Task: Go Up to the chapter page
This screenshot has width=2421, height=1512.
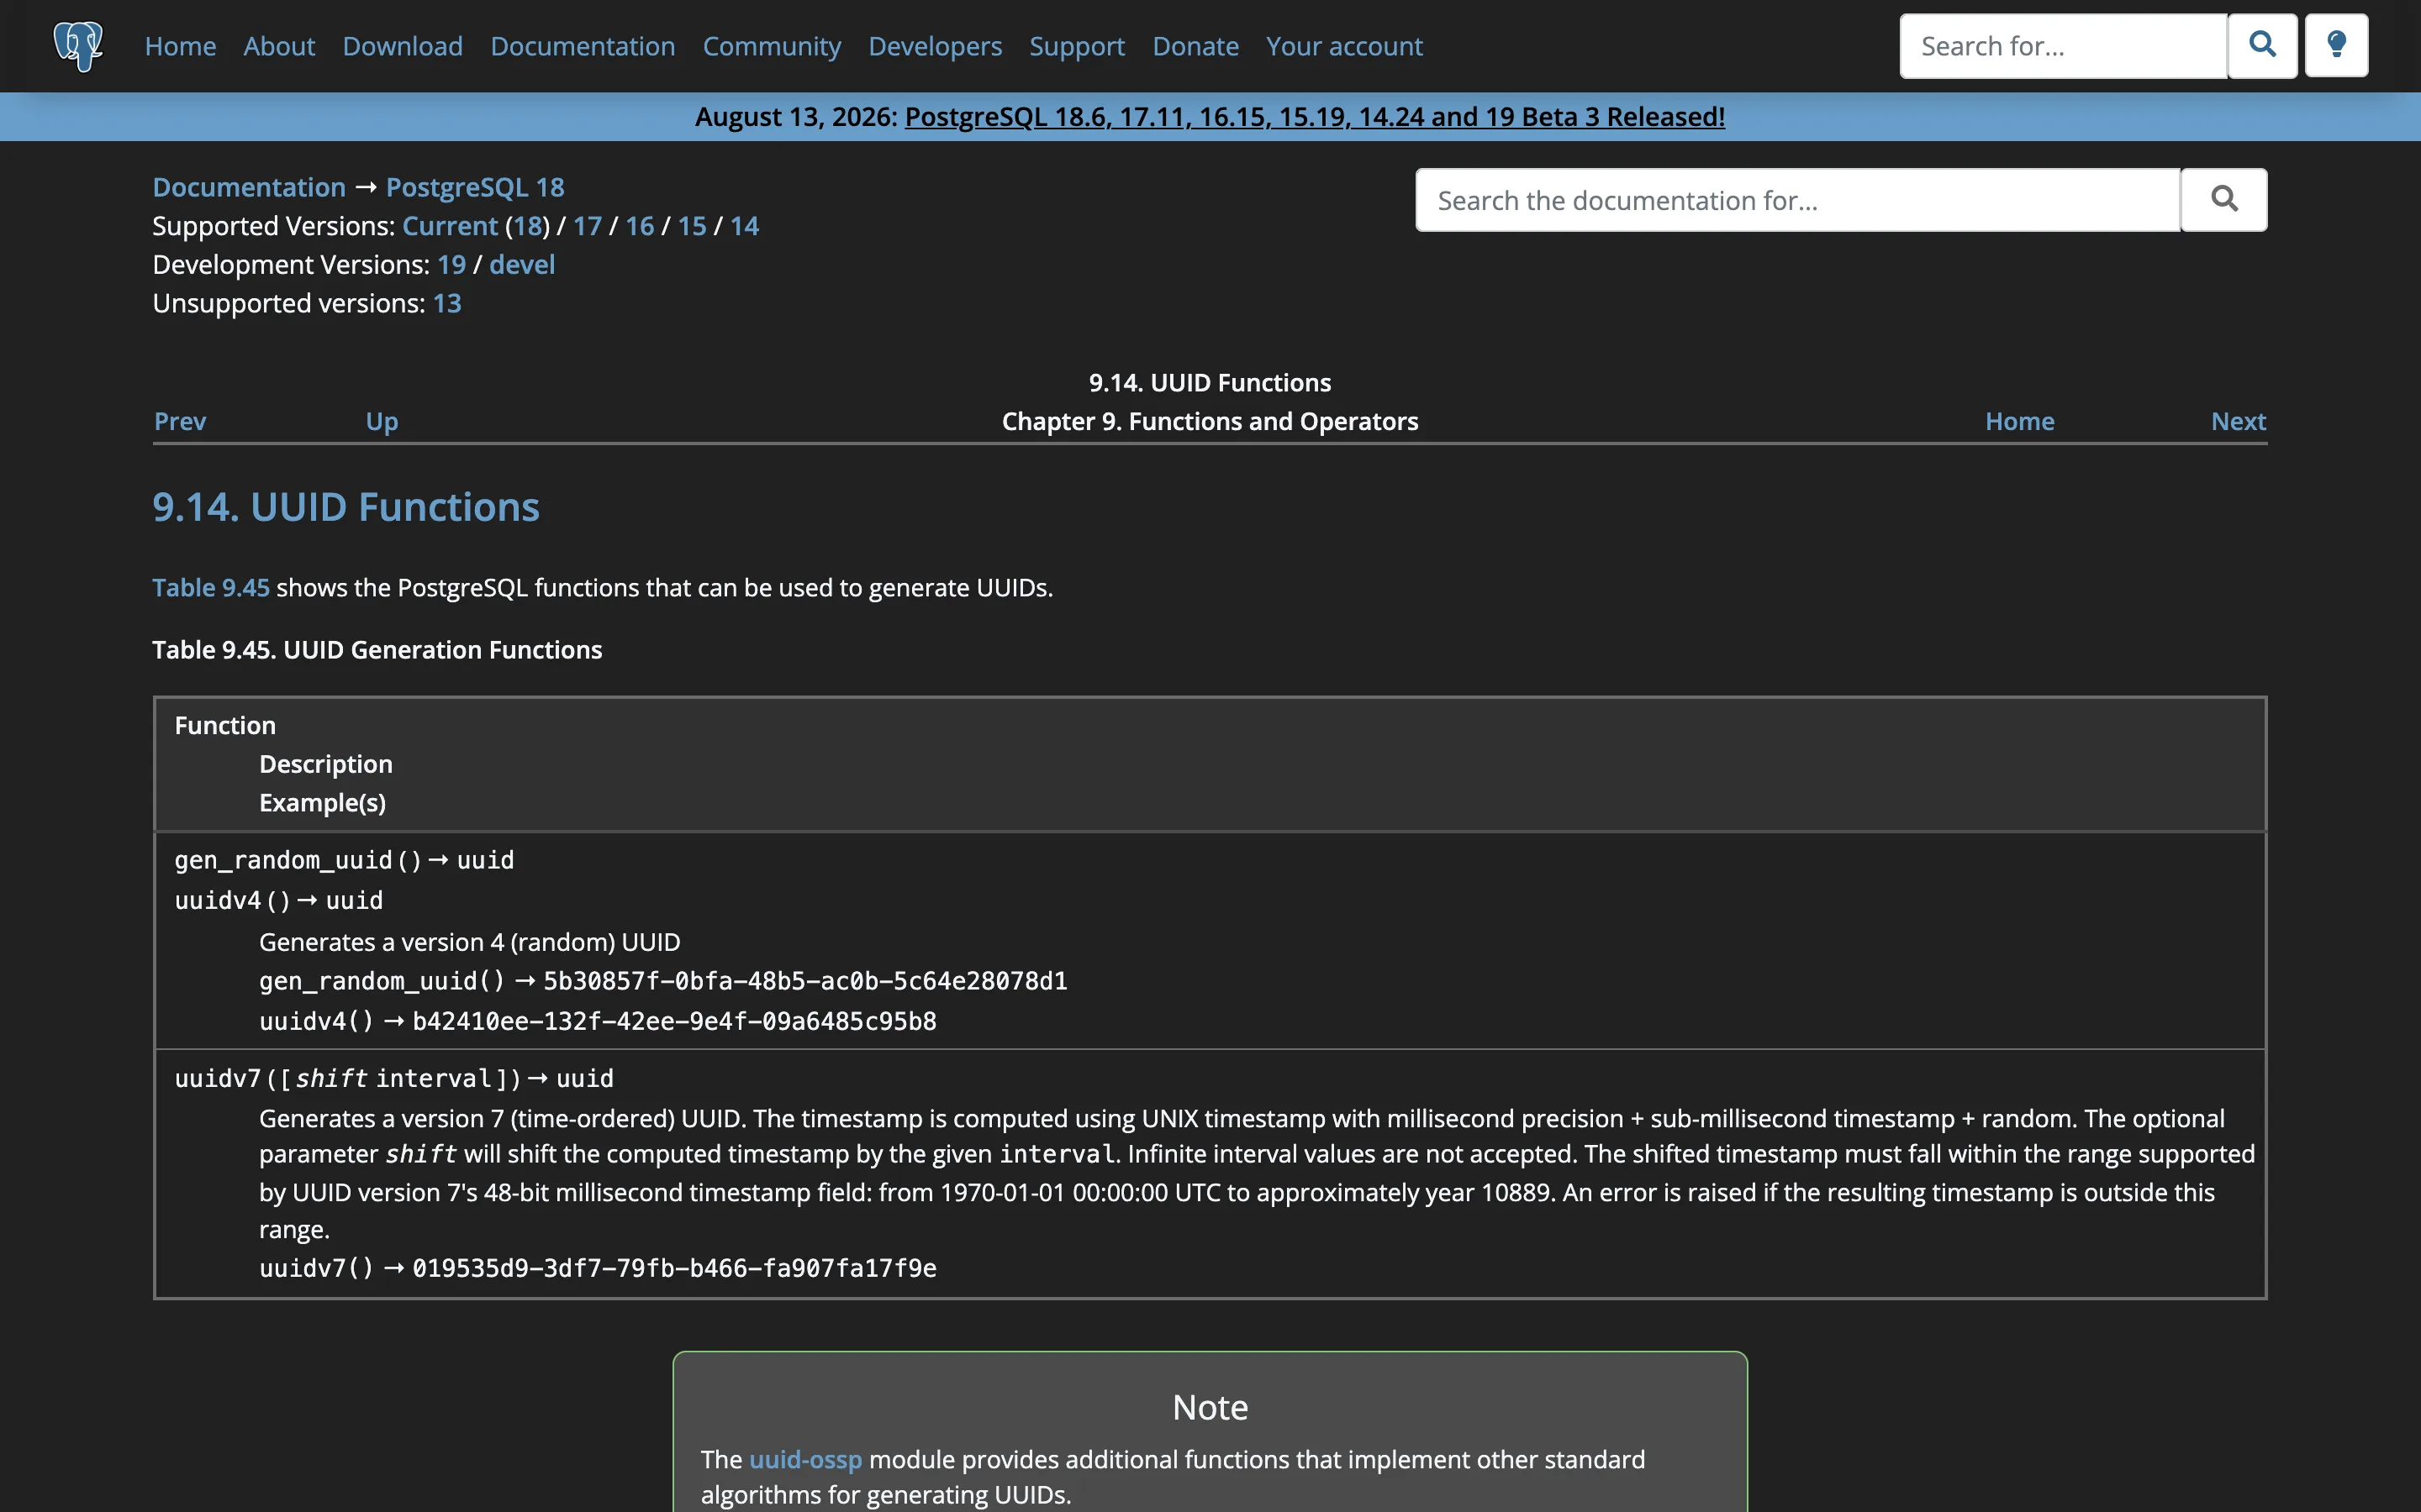Action: coord(382,421)
